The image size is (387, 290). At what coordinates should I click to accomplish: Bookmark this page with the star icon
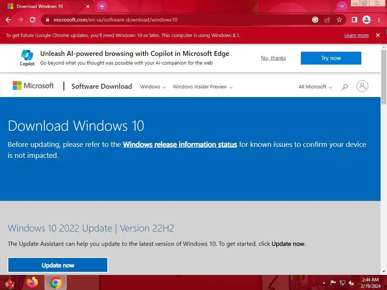(x=339, y=20)
